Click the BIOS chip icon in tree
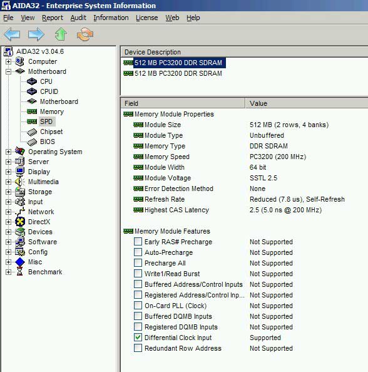 (32, 142)
